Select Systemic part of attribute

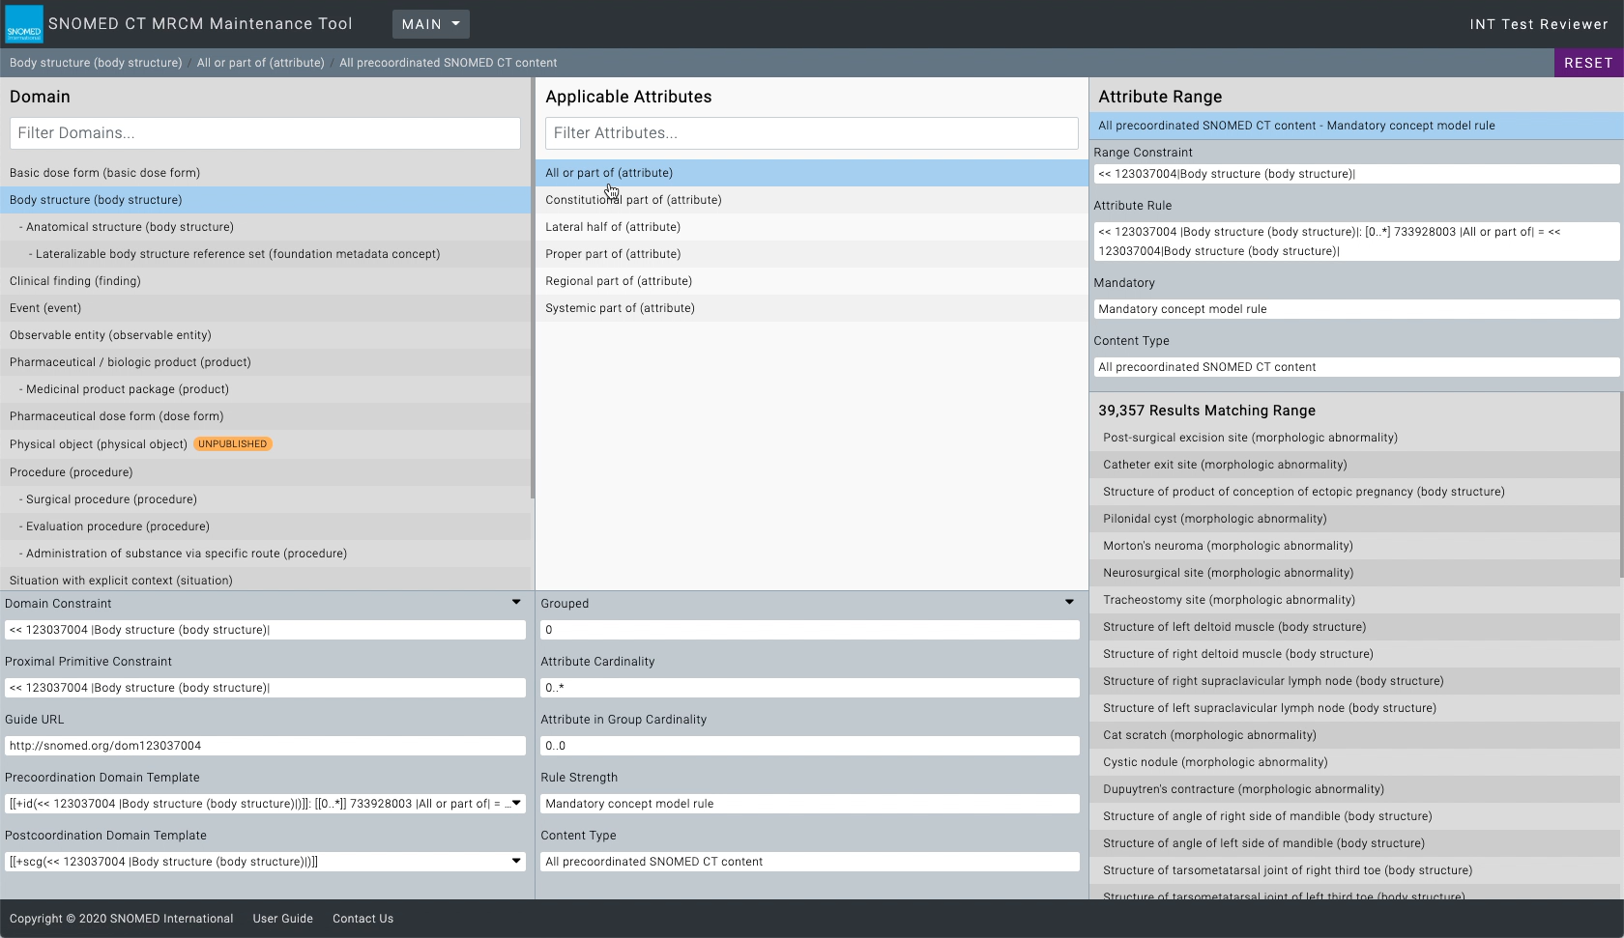coord(812,308)
